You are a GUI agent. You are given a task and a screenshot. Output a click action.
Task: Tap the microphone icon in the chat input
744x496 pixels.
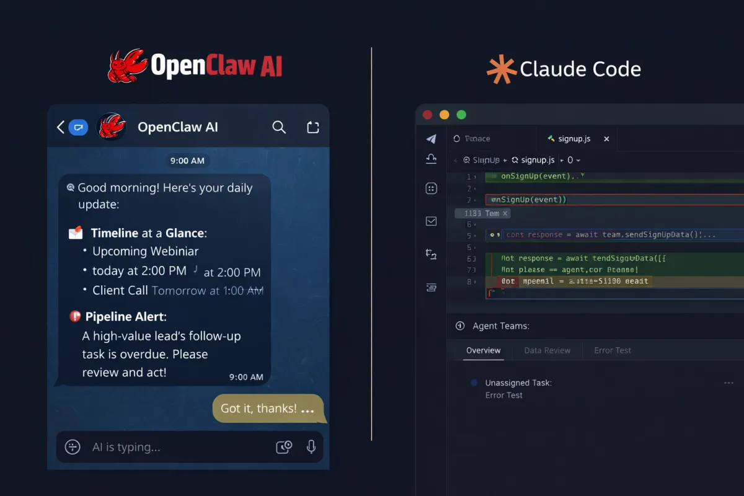311,447
